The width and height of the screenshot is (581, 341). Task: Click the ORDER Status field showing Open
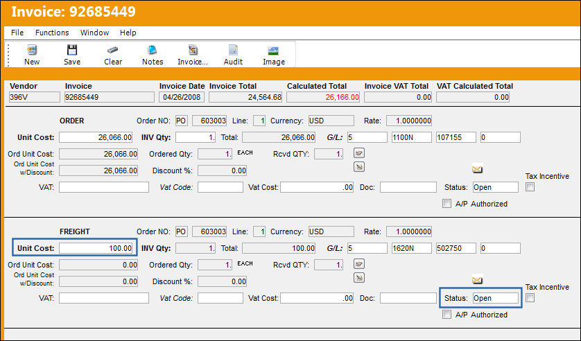[496, 187]
